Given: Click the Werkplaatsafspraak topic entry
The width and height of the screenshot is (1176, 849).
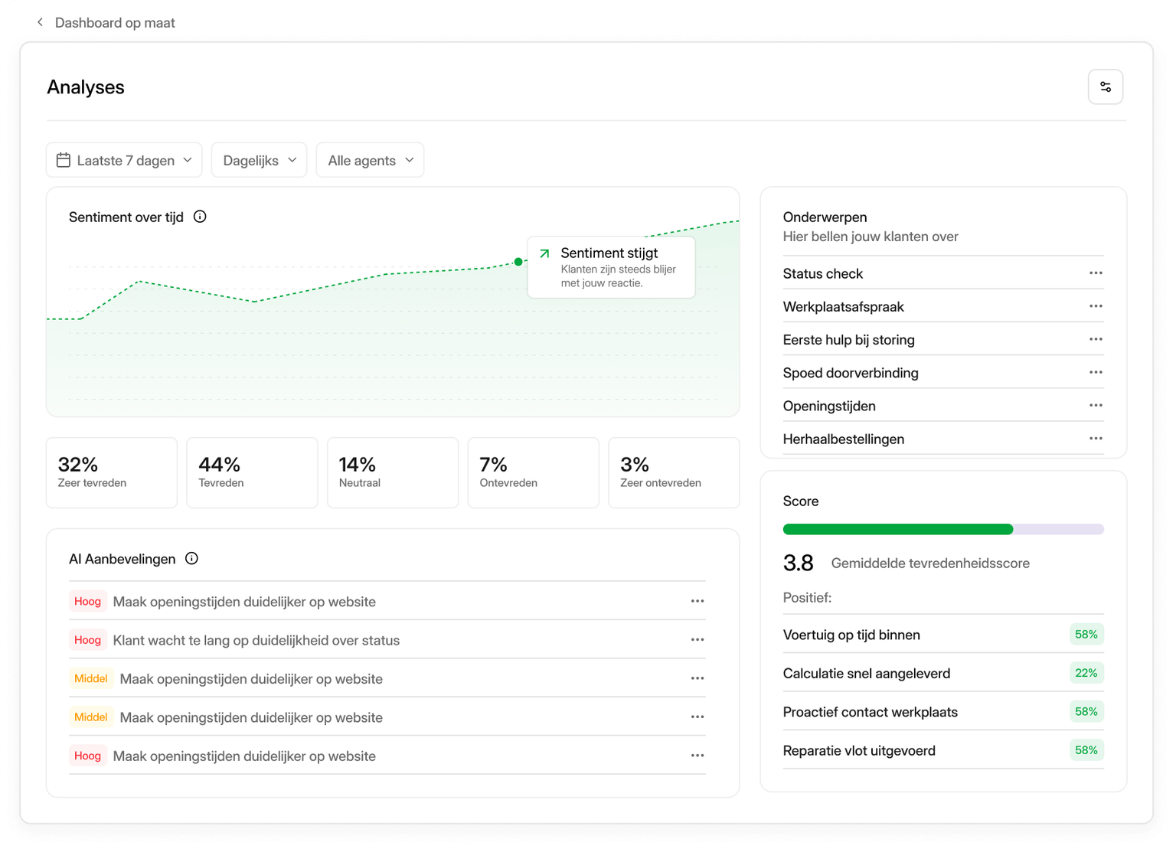Looking at the screenshot, I should (x=843, y=306).
